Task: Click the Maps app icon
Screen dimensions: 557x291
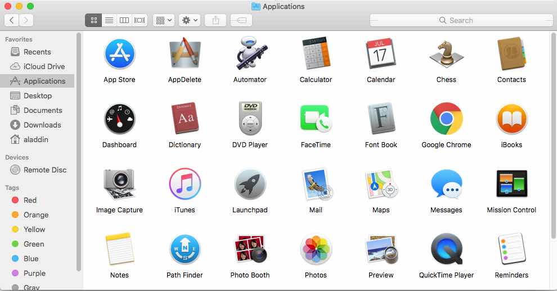Action: point(381,184)
